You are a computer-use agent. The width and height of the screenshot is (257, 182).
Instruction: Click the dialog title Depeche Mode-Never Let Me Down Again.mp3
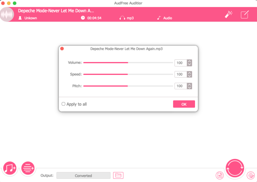coord(126,49)
